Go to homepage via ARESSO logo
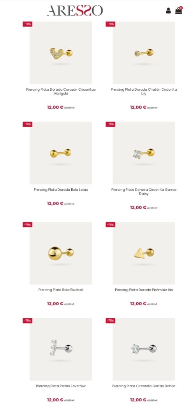 (x=75, y=11)
